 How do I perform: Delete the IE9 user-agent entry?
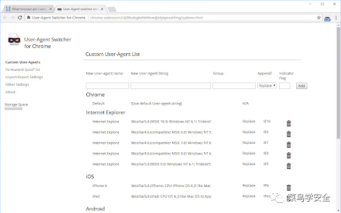(289, 166)
